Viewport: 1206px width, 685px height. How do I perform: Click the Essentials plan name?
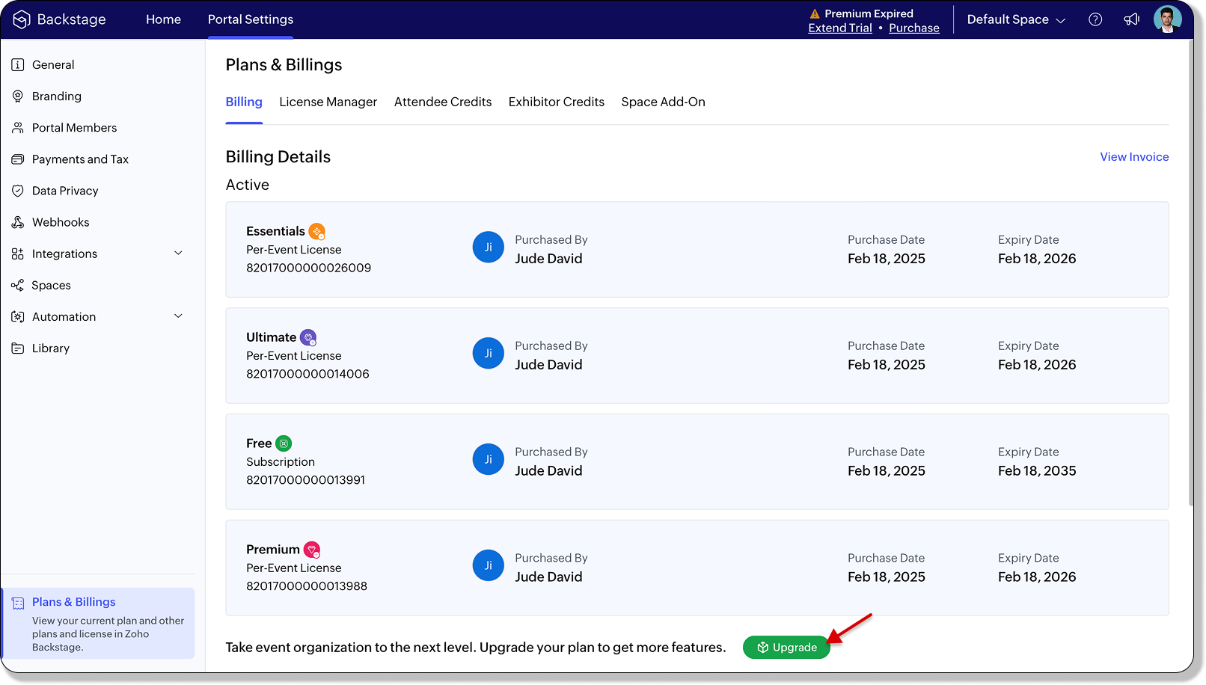click(x=275, y=231)
